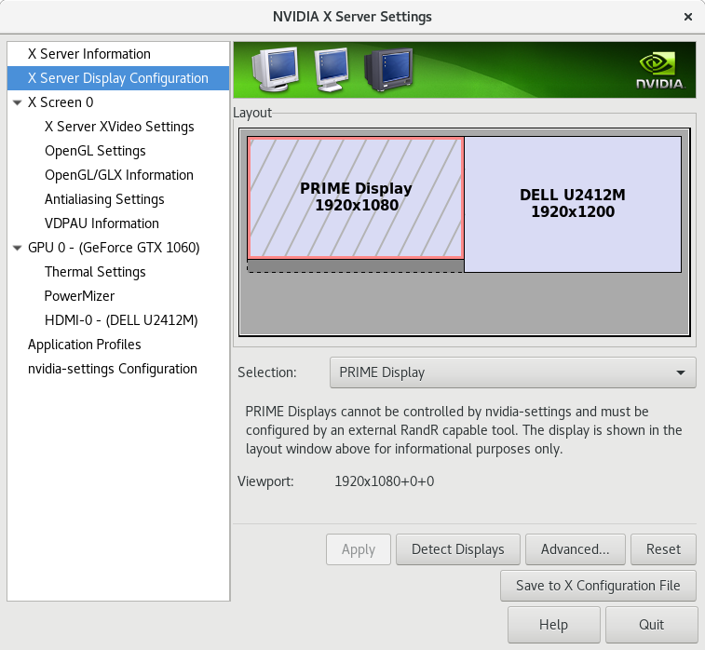Open the Selection dropdown showing PRIME Display
The image size is (705, 650).
tap(512, 372)
